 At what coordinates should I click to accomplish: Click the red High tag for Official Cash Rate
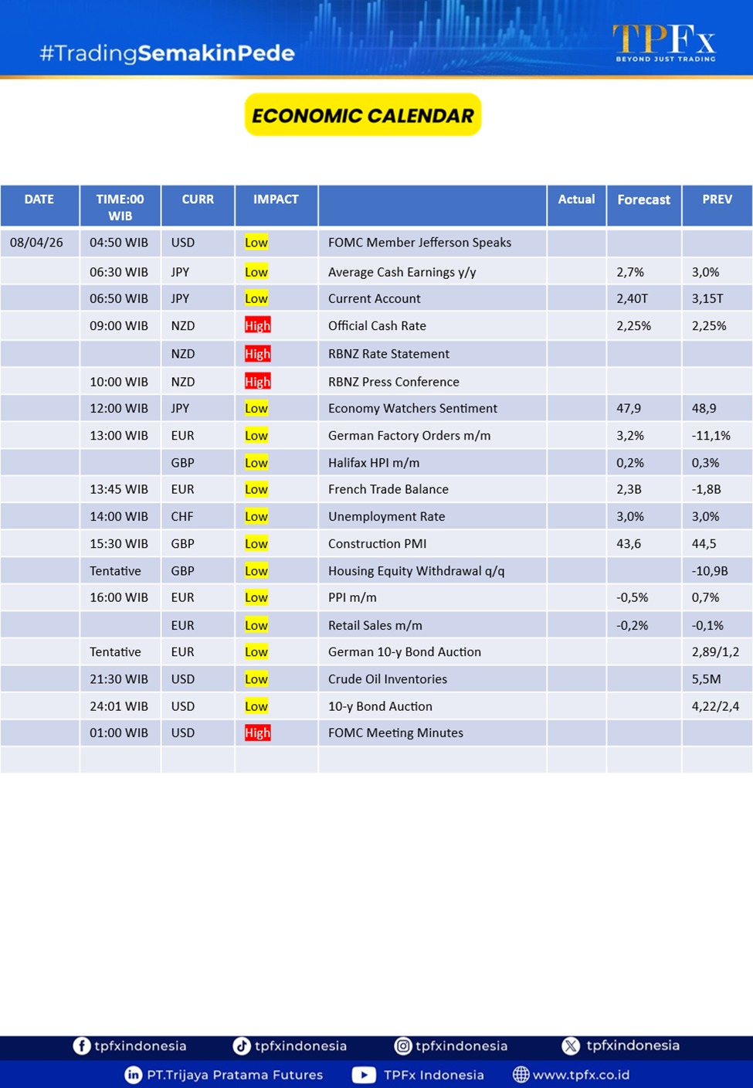(x=257, y=325)
